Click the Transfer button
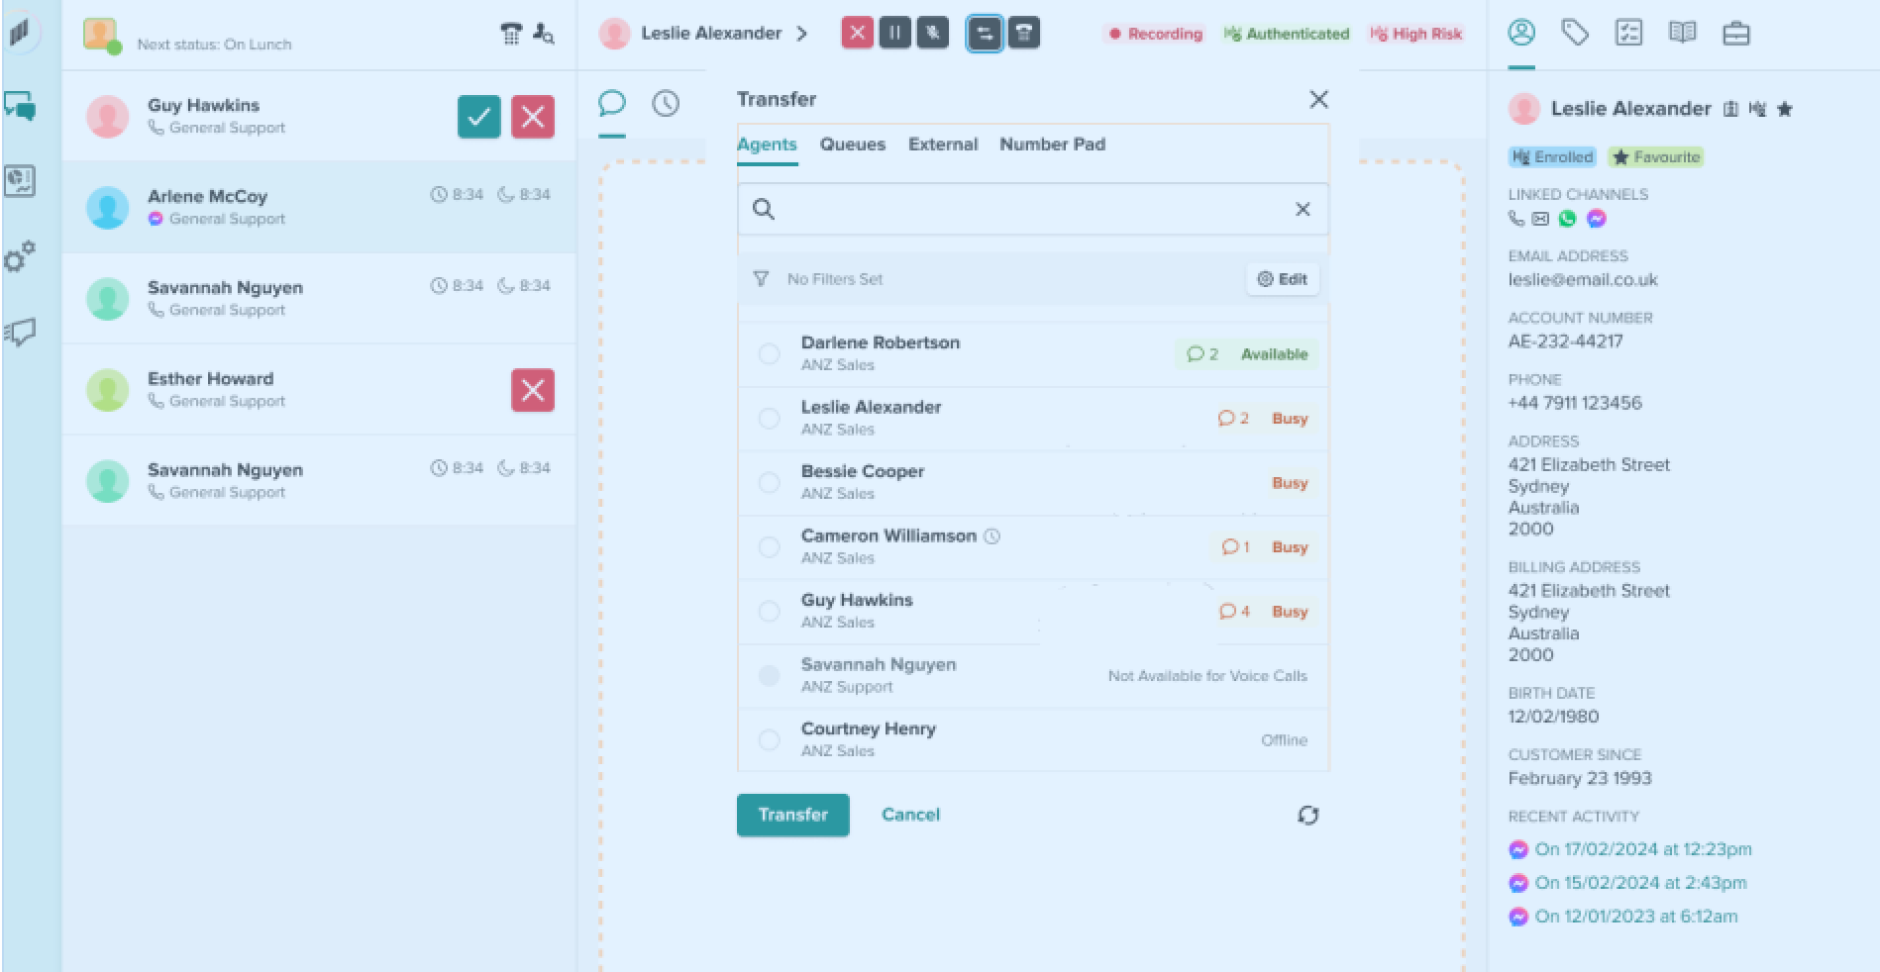The width and height of the screenshot is (1880, 972). (792, 815)
